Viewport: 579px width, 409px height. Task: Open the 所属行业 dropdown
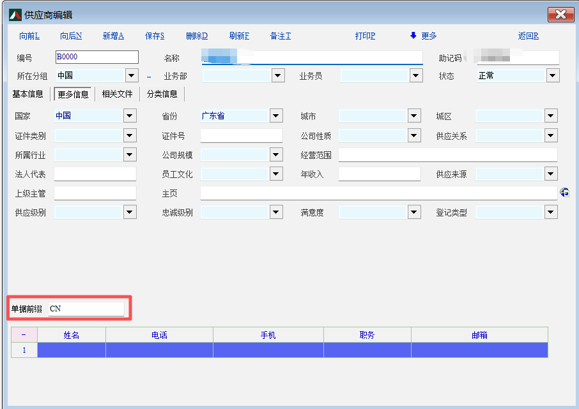[130, 154]
